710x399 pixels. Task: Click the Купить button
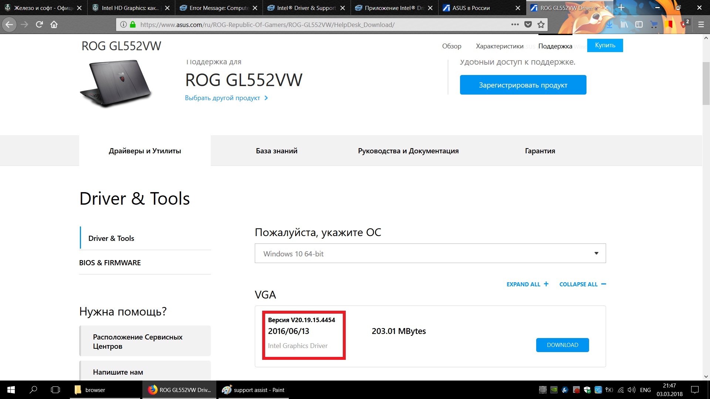(605, 45)
